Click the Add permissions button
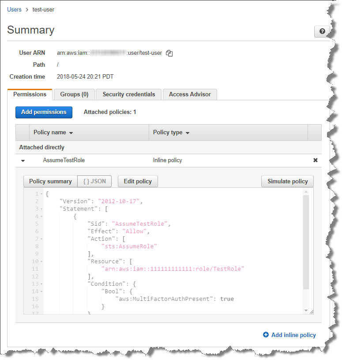Viewport: 342px width, 360px height. click(44, 112)
